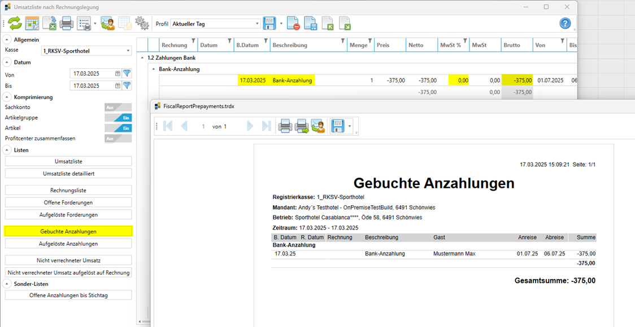635x327 pixels.
Task: Open the Gebuchte Anzahlungen report
Action: 68,231
